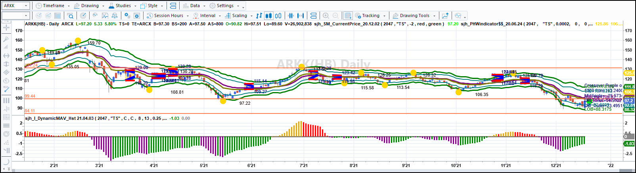This screenshot has height=173, width=636.
Task: Select the horizontal arrows tool in sidebar
Action: point(6,56)
